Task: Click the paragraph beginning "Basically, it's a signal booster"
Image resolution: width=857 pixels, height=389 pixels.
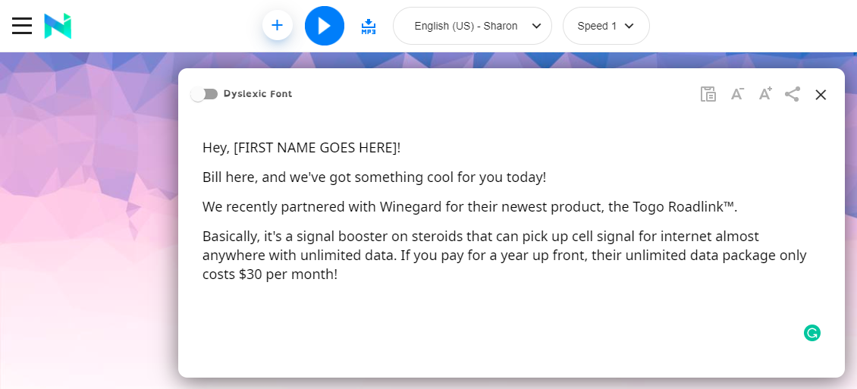Action: click(x=504, y=255)
